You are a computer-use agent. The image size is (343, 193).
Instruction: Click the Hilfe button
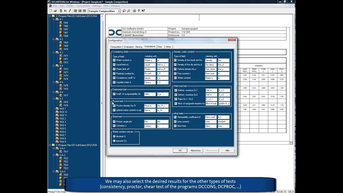227,151
